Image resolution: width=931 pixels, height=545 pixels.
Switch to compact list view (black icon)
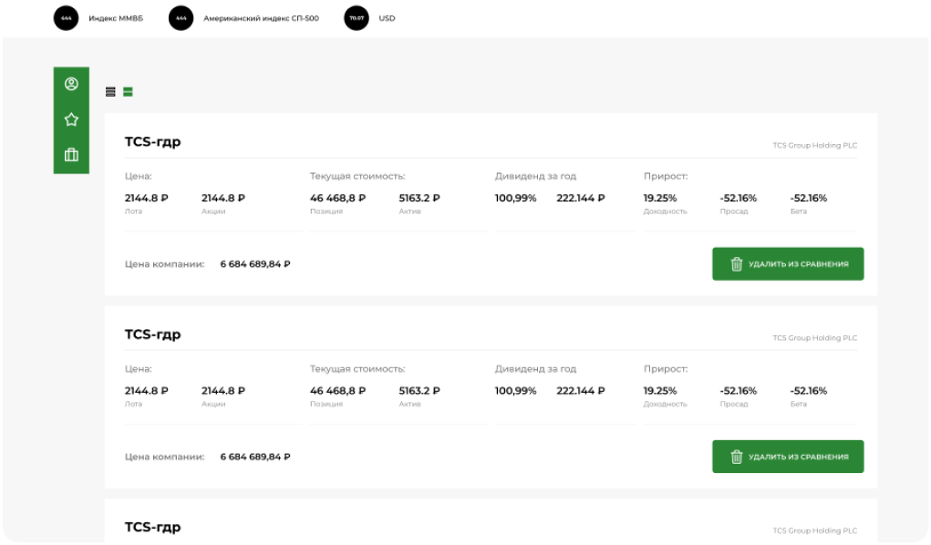pyautogui.click(x=110, y=92)
